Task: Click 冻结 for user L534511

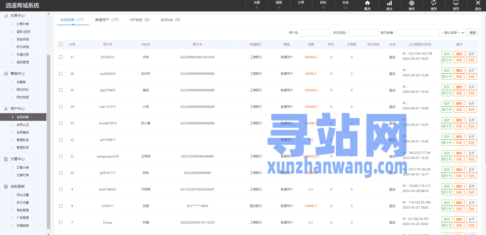Action: click(x=459, y=209)
